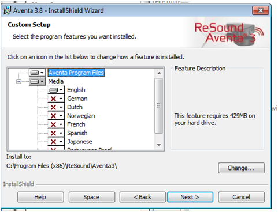
Task: Change the install folder with Change...
Action: (241, 168)
